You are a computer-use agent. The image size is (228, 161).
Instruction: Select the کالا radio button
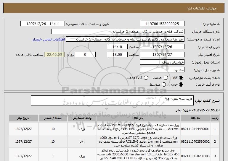pos(181,78)
